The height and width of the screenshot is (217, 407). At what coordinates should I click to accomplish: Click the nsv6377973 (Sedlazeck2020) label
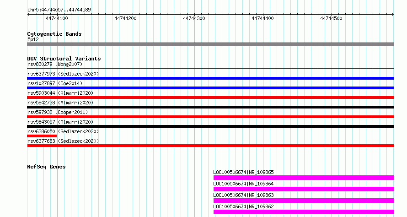pos(63,74)
